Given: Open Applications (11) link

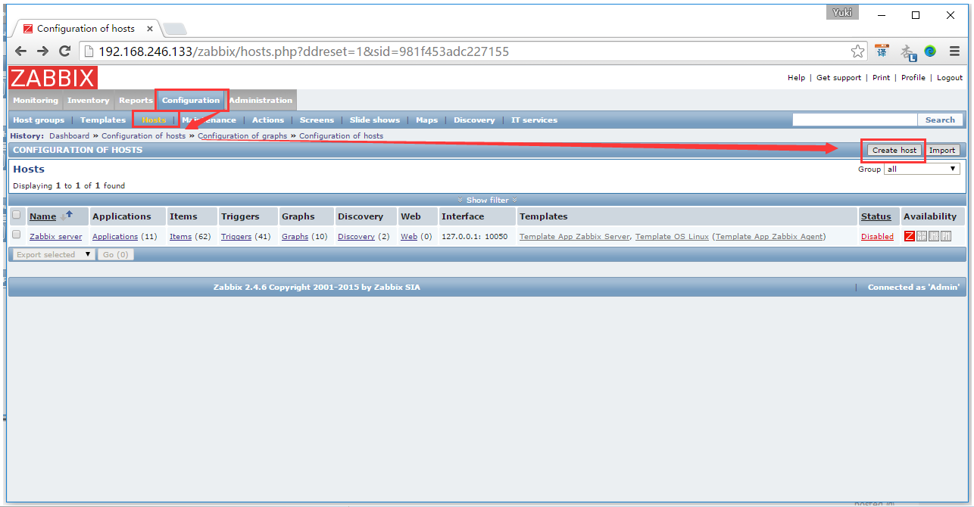Looking at the screenshot, I should 115,237.
